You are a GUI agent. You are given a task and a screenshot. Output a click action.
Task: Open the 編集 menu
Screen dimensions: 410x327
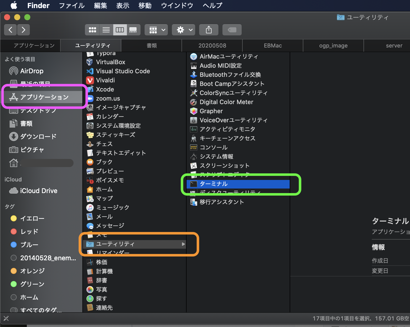[100, 5]
